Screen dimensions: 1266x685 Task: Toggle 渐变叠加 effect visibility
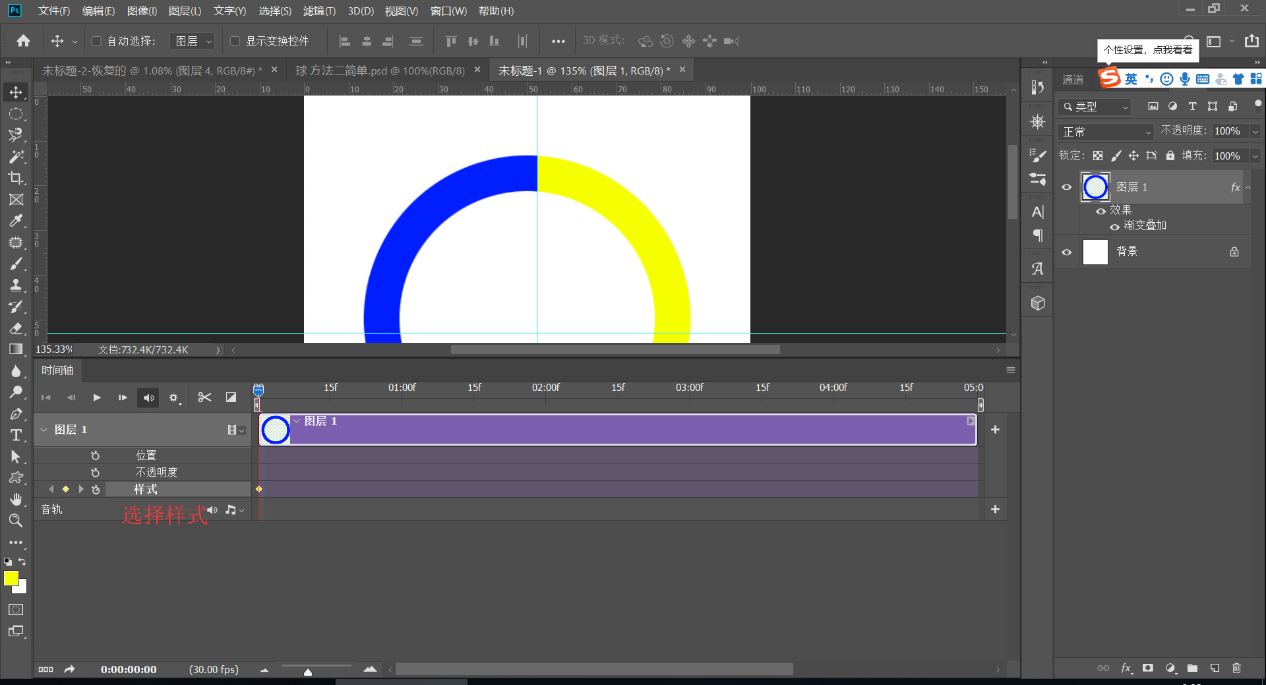1114,227
